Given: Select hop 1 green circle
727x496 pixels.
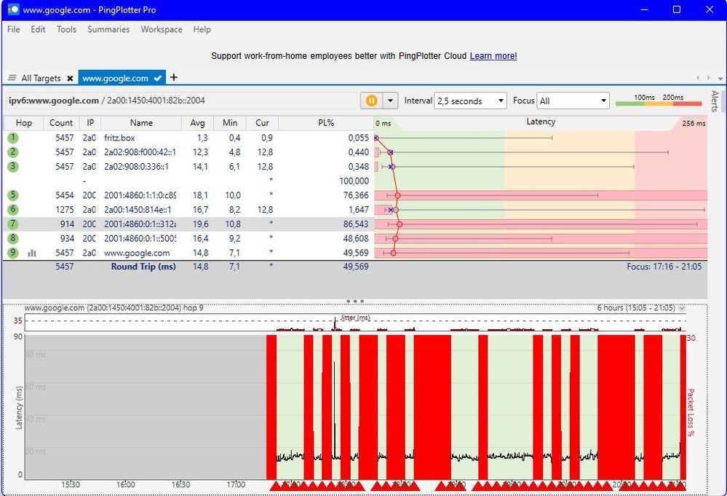Looking at the screenshot, I should click(x=13, y=138).
